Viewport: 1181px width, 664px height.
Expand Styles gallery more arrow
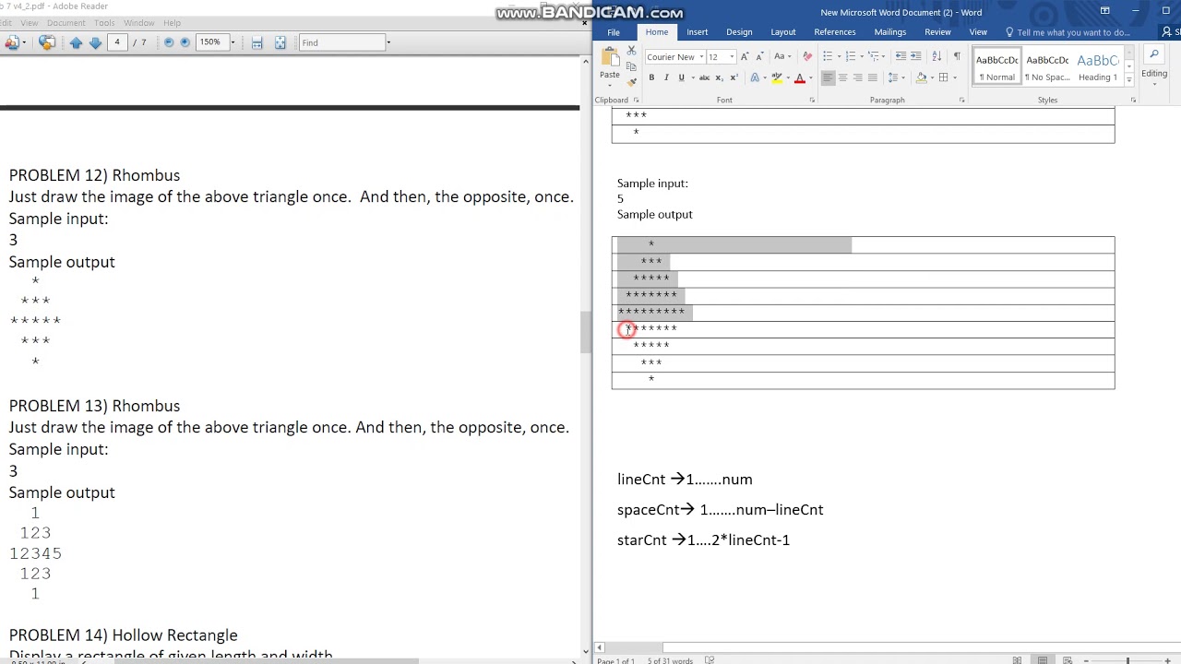click(1129, 80)
